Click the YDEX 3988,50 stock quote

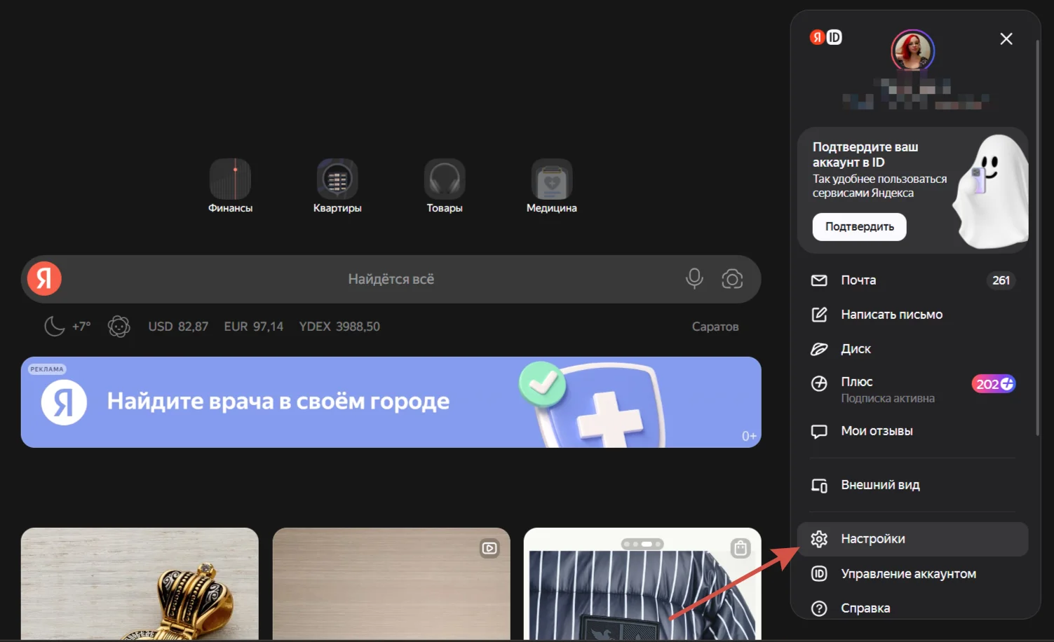point(339,327)
